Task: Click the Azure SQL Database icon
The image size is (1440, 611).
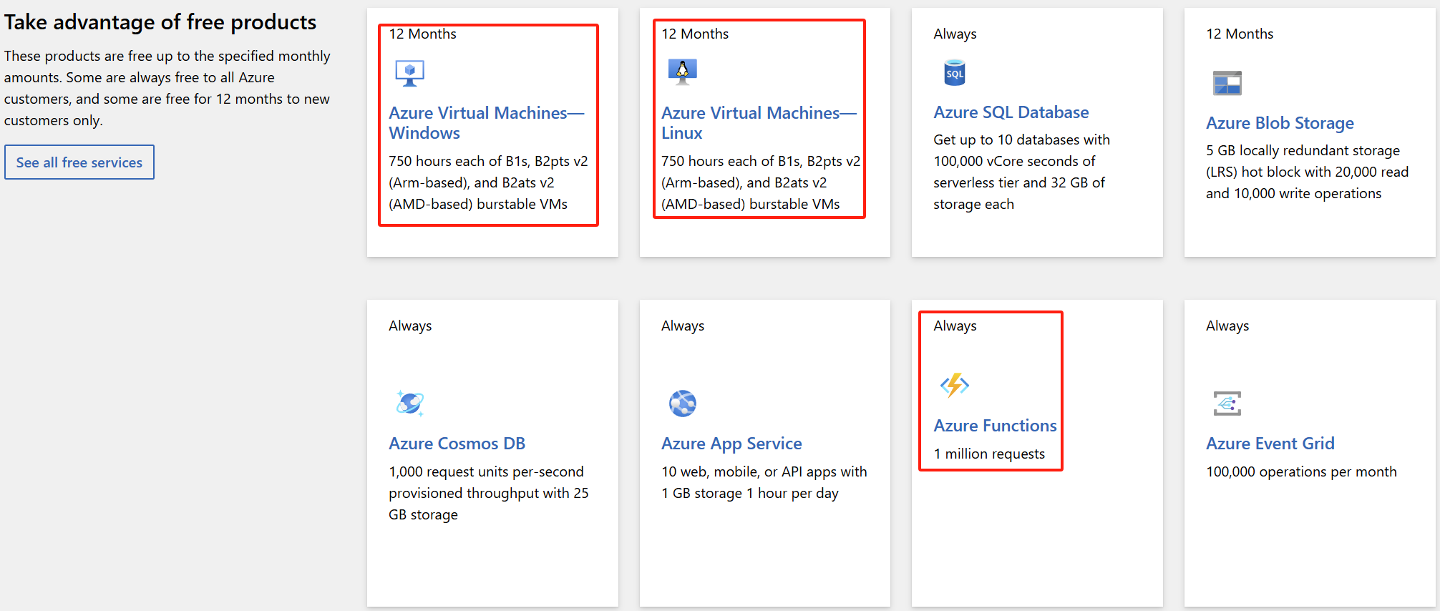Action: point(954,73)
